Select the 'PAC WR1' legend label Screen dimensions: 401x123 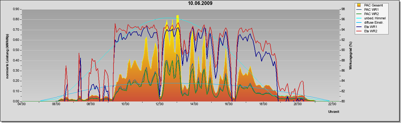[371, 10]
